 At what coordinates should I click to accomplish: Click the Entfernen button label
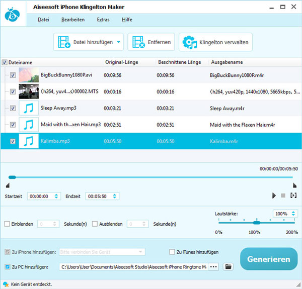[x=159, y=42]
